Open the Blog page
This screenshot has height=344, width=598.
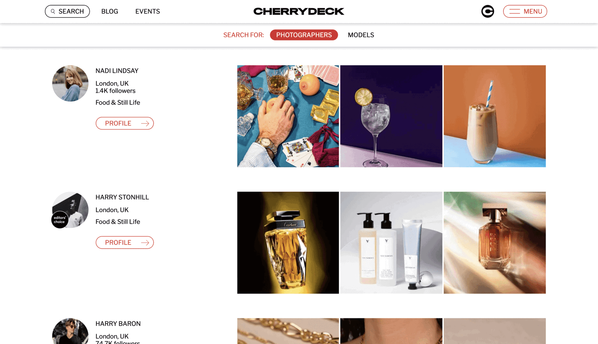tap(110, 12)
